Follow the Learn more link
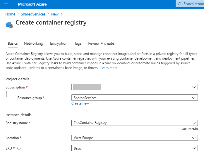 [x=109, y=68]
